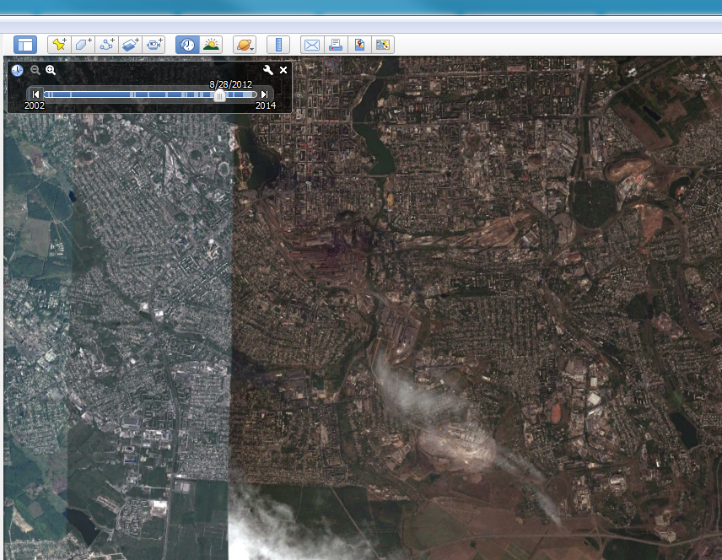Zoom out the time slider range

35,71
